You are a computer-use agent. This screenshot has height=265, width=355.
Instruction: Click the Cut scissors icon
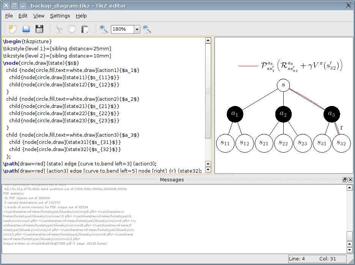point(58,29)
